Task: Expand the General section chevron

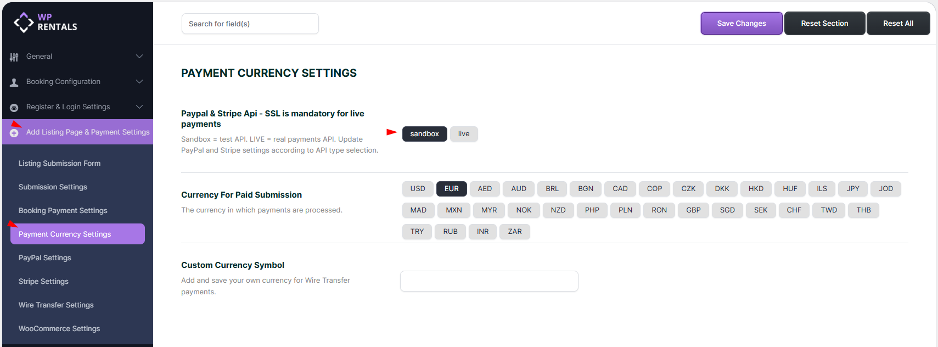Action: 139,57
